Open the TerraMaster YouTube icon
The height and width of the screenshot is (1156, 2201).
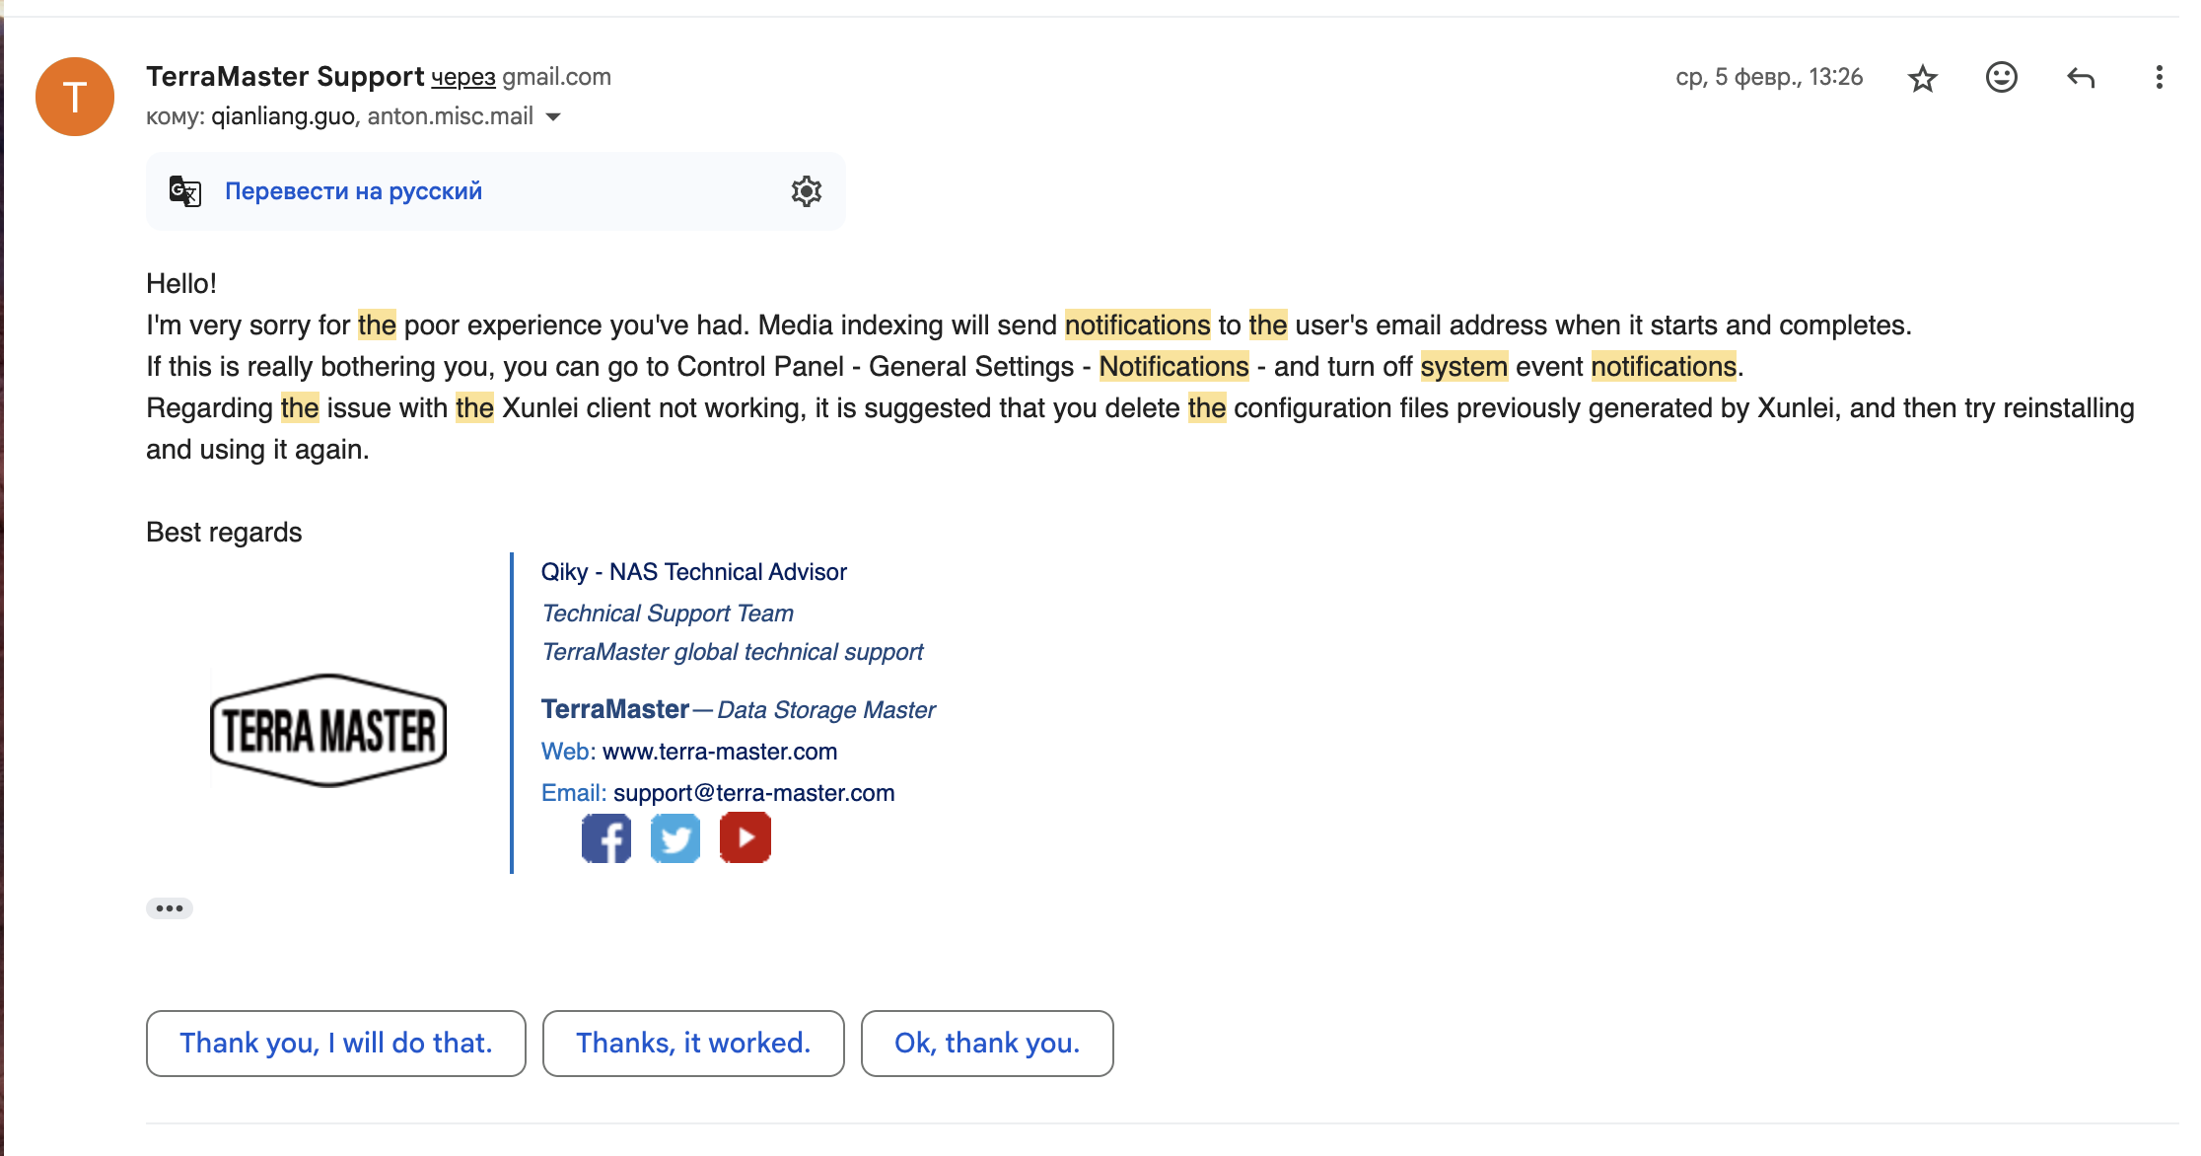(x=745, y=838)
